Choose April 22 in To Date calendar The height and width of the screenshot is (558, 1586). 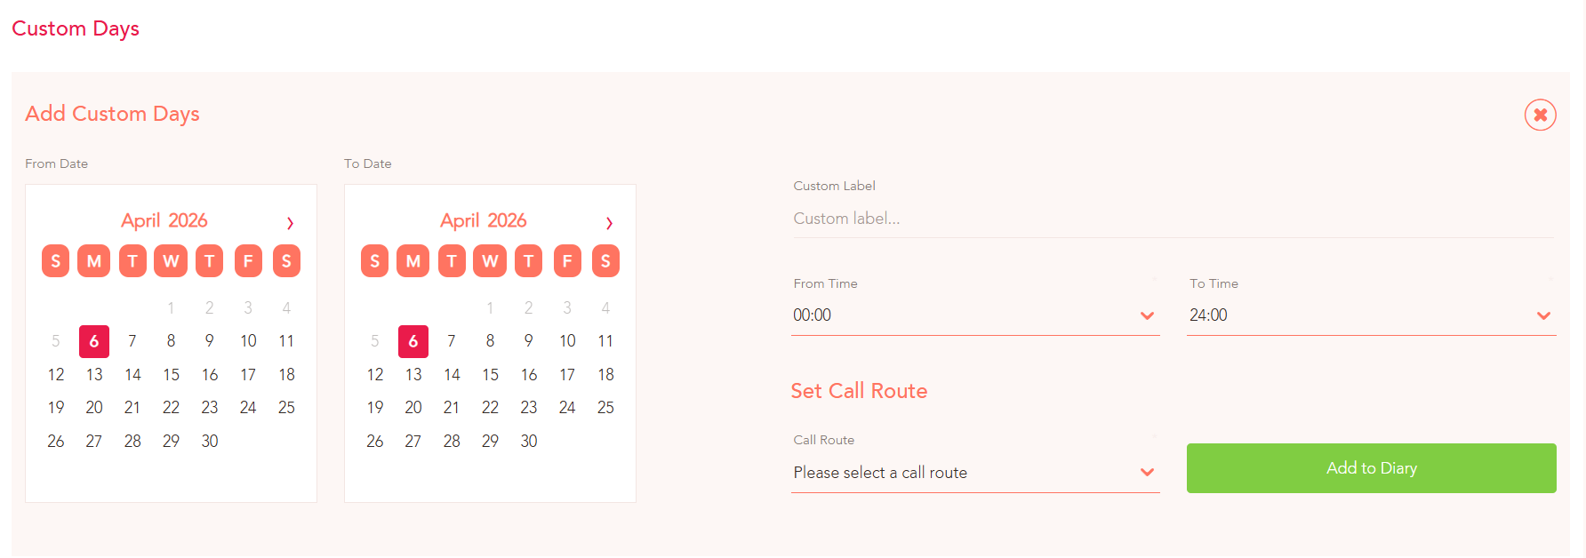coord(490,408)
